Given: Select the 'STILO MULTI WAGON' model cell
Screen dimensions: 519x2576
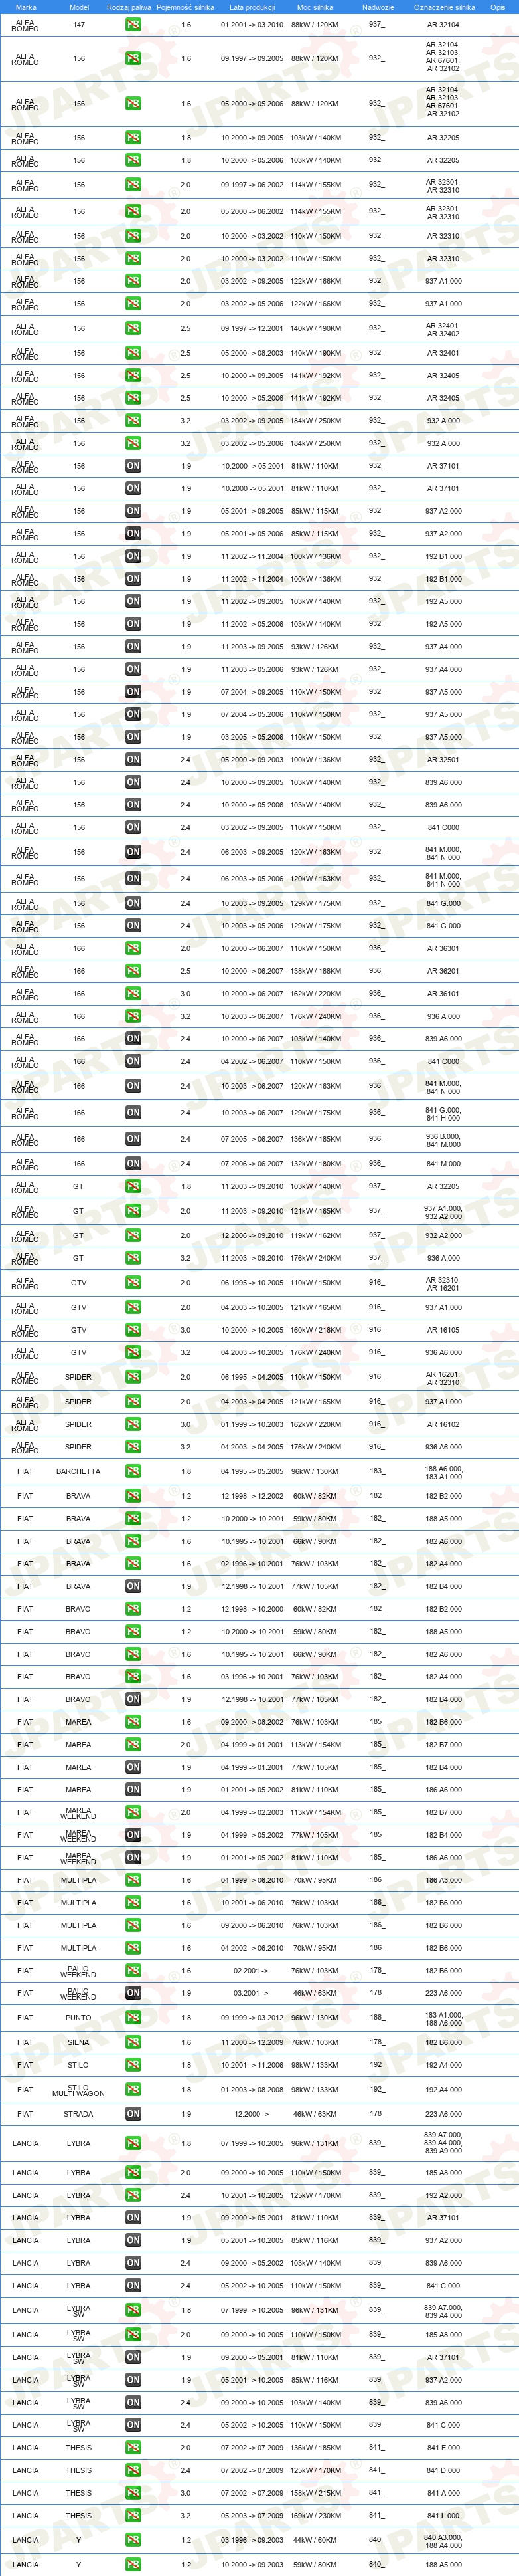Looking at the screenshot, I should pyautogui.click(x=79, y=2089).
